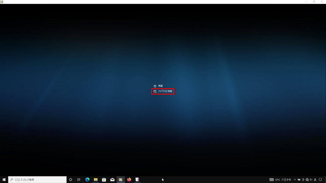The width and height of the screenshot is (326, 183).
Task: Open the Windows Start menu
Action: (x=4, y=180)
